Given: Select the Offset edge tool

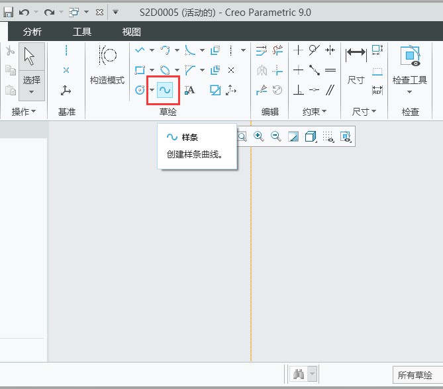Looking at the screenshot, I should tap(215, 50).
